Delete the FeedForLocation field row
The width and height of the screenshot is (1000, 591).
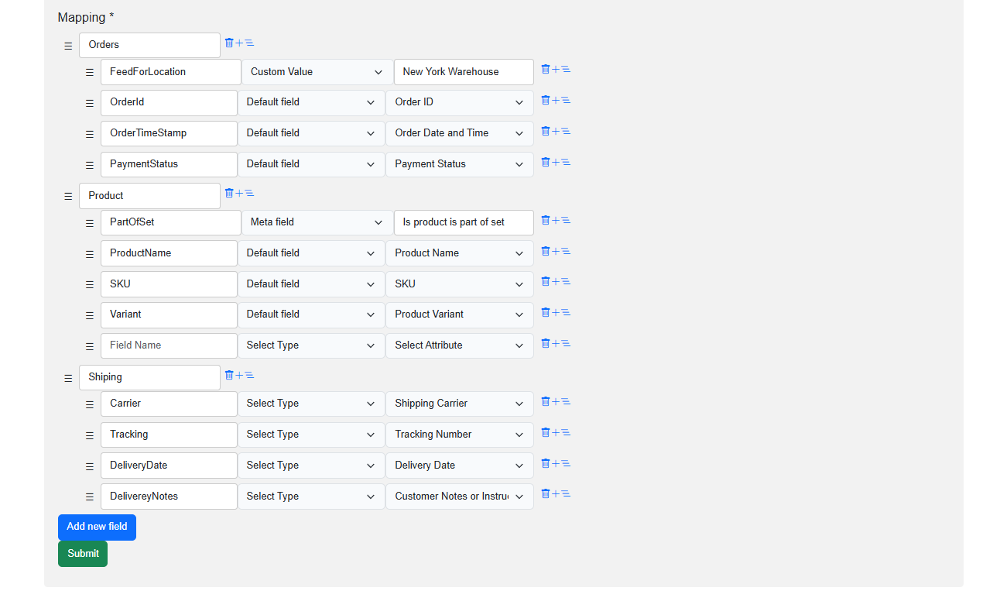click(545, 69)
